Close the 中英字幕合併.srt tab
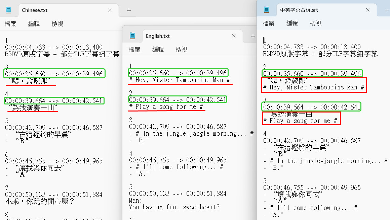The image size is (390, 220). point(368,10)
